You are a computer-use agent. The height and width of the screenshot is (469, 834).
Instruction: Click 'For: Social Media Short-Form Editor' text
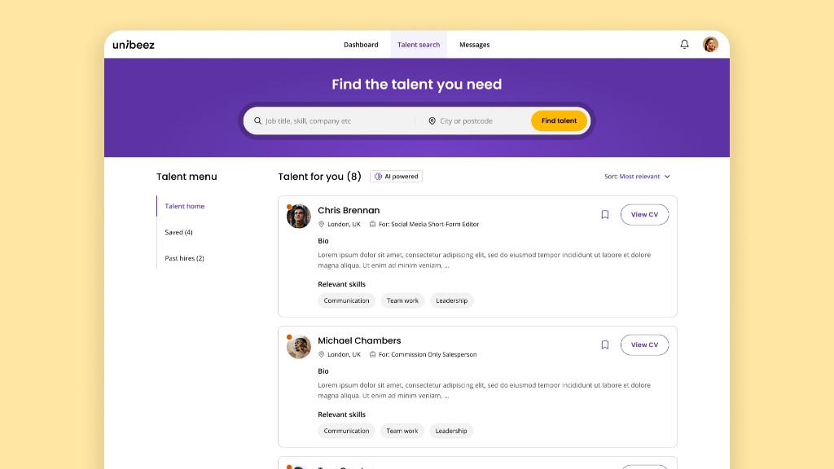pyautogui.click(x=428, y=224)
